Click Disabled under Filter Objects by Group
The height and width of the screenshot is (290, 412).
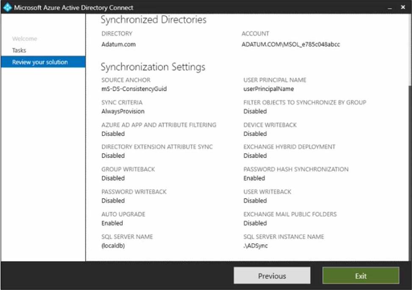point(255,112)
